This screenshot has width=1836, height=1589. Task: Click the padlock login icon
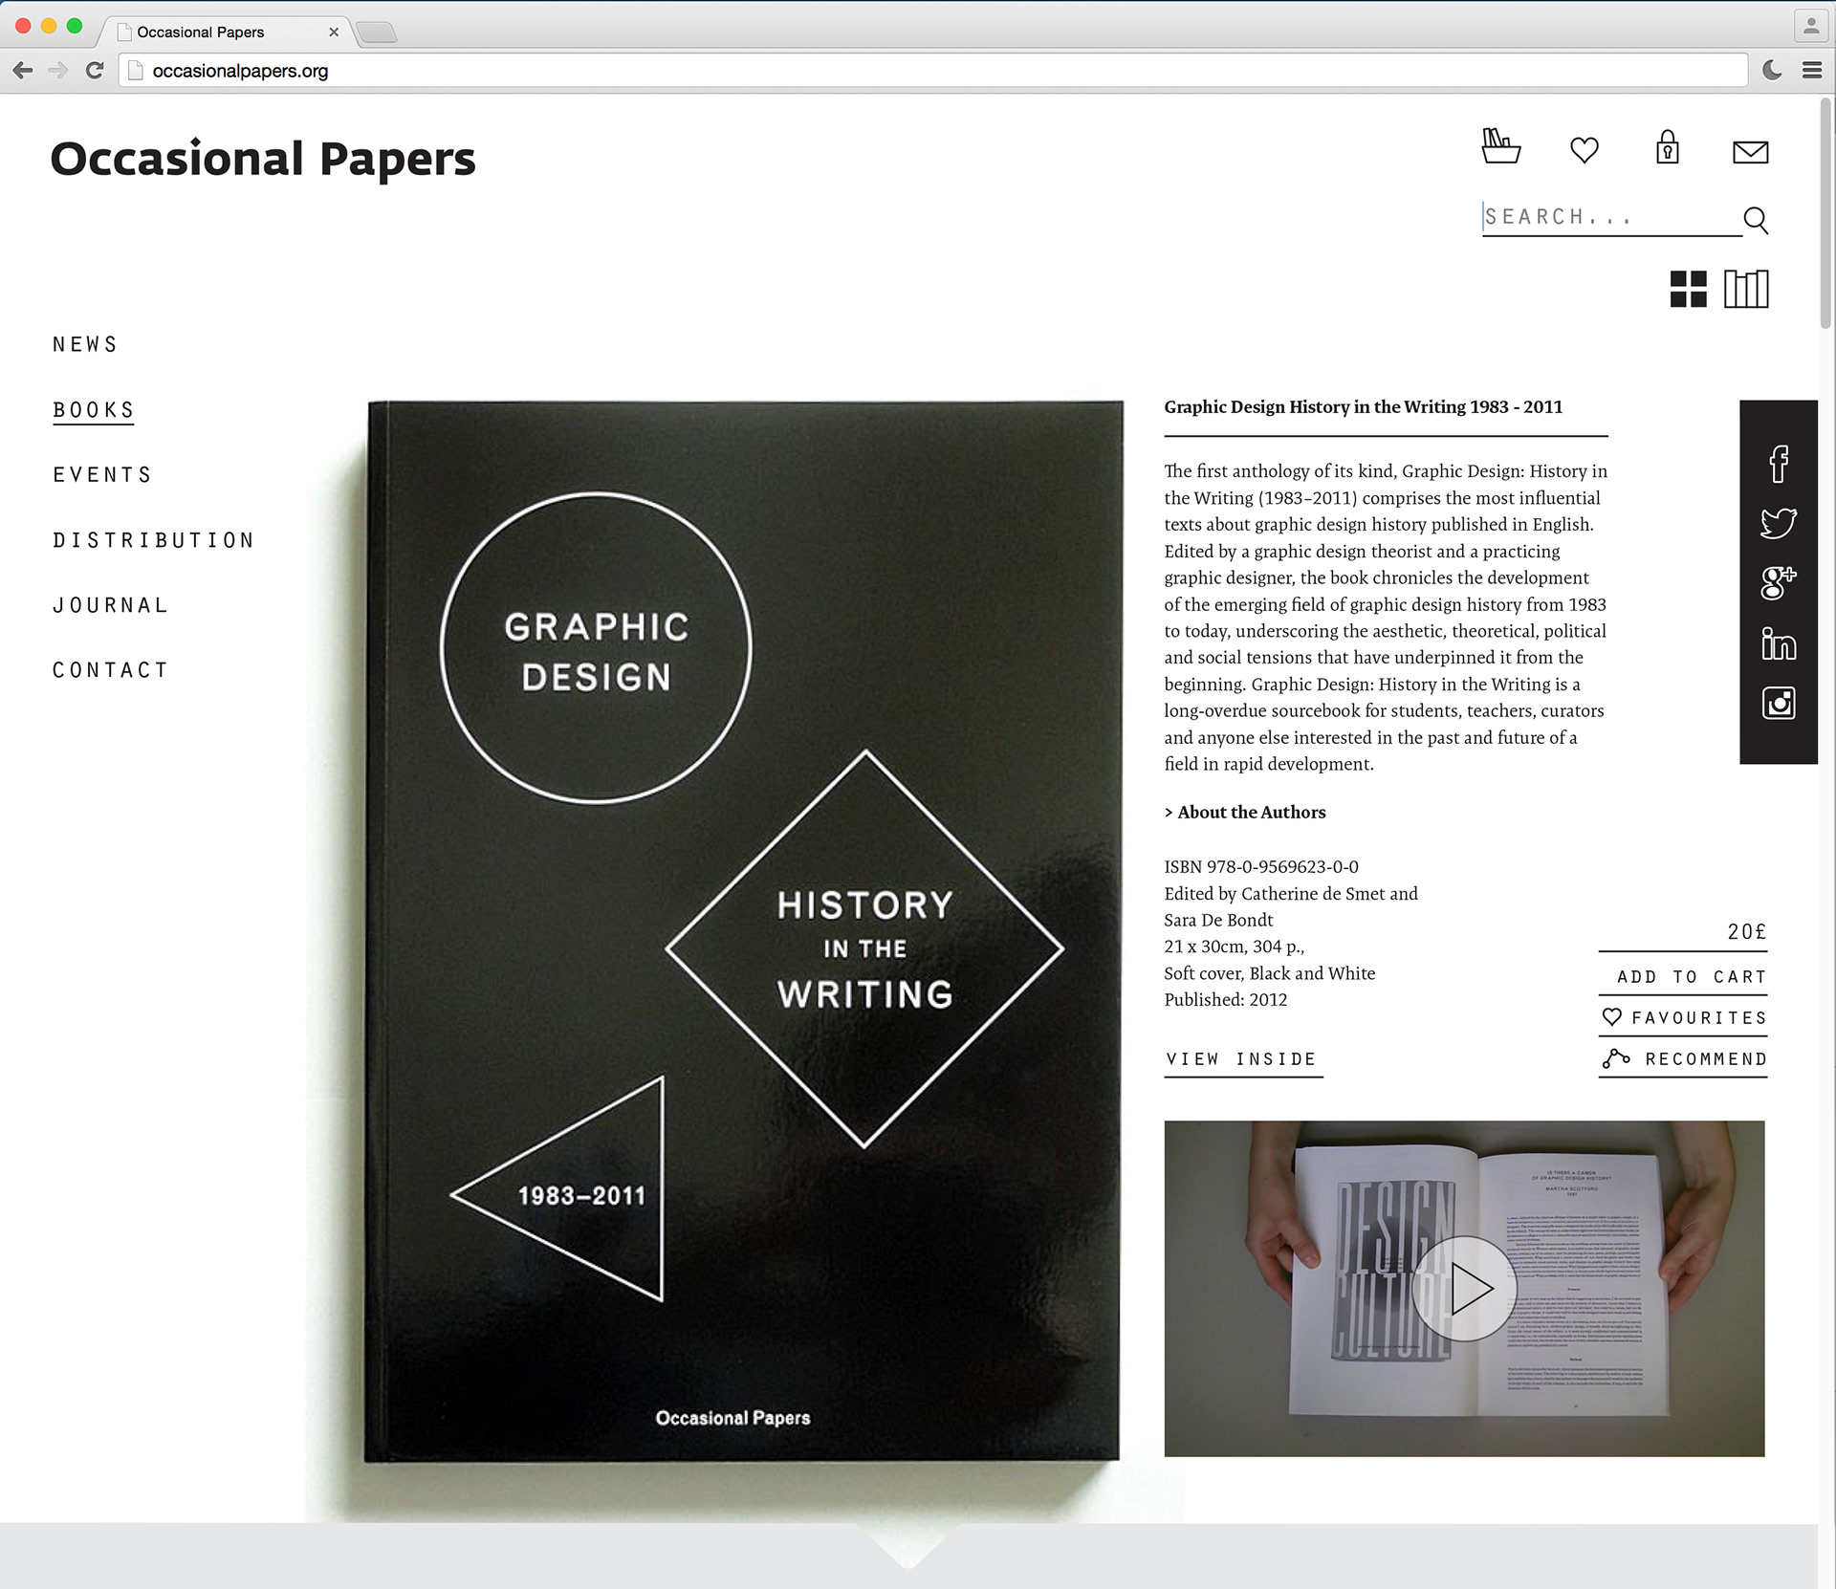pos(1667,148)
